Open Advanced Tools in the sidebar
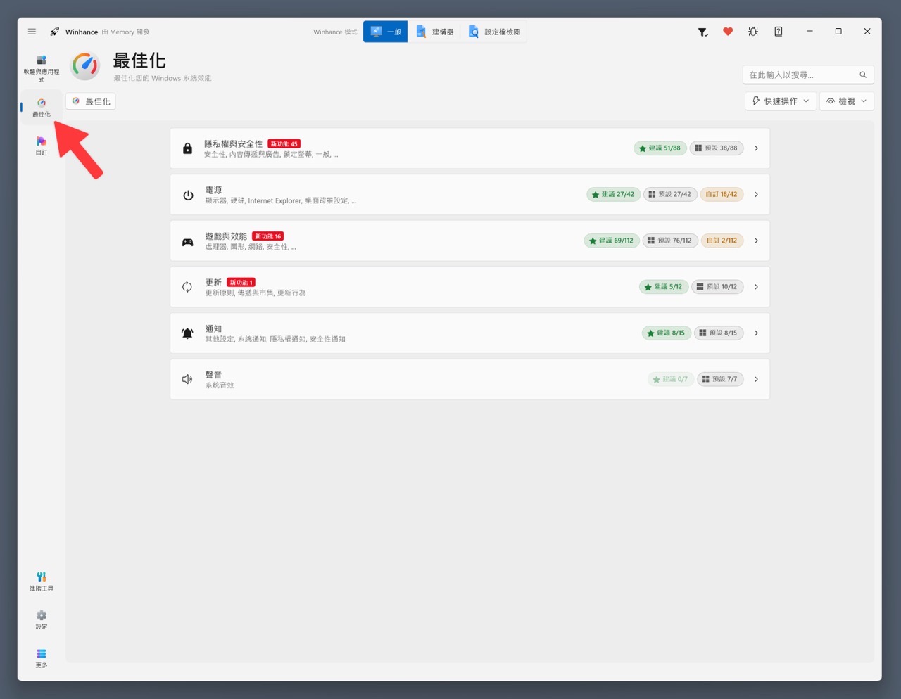The width and height of the screenshot is (901, 699). coord(42,581)
